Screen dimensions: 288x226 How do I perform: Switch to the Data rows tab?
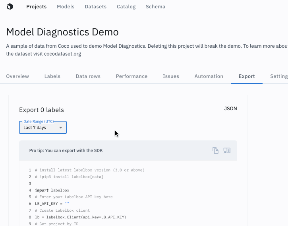[x=88, y=76]
